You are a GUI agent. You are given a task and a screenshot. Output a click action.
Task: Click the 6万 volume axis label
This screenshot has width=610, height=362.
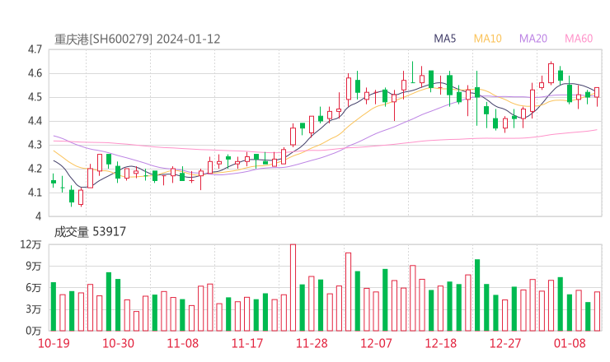click(x=34, y=288)
